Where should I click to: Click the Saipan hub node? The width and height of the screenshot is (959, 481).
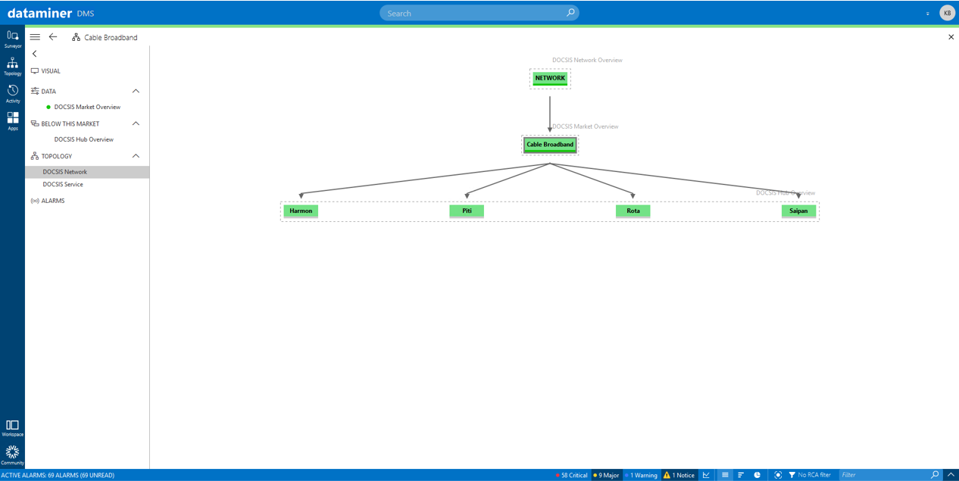pos(798,211)
